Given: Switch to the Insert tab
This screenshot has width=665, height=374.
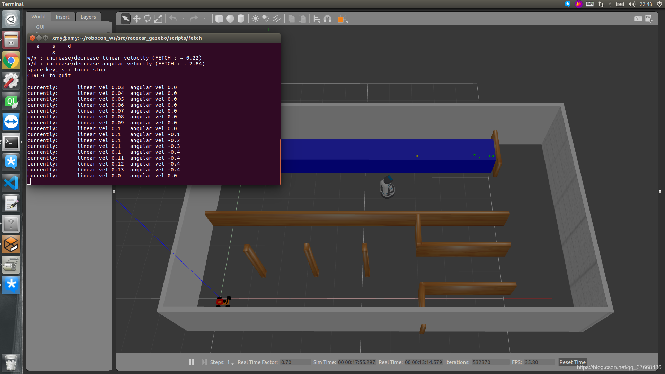Looking at the screenshot, I should point(62,17).
